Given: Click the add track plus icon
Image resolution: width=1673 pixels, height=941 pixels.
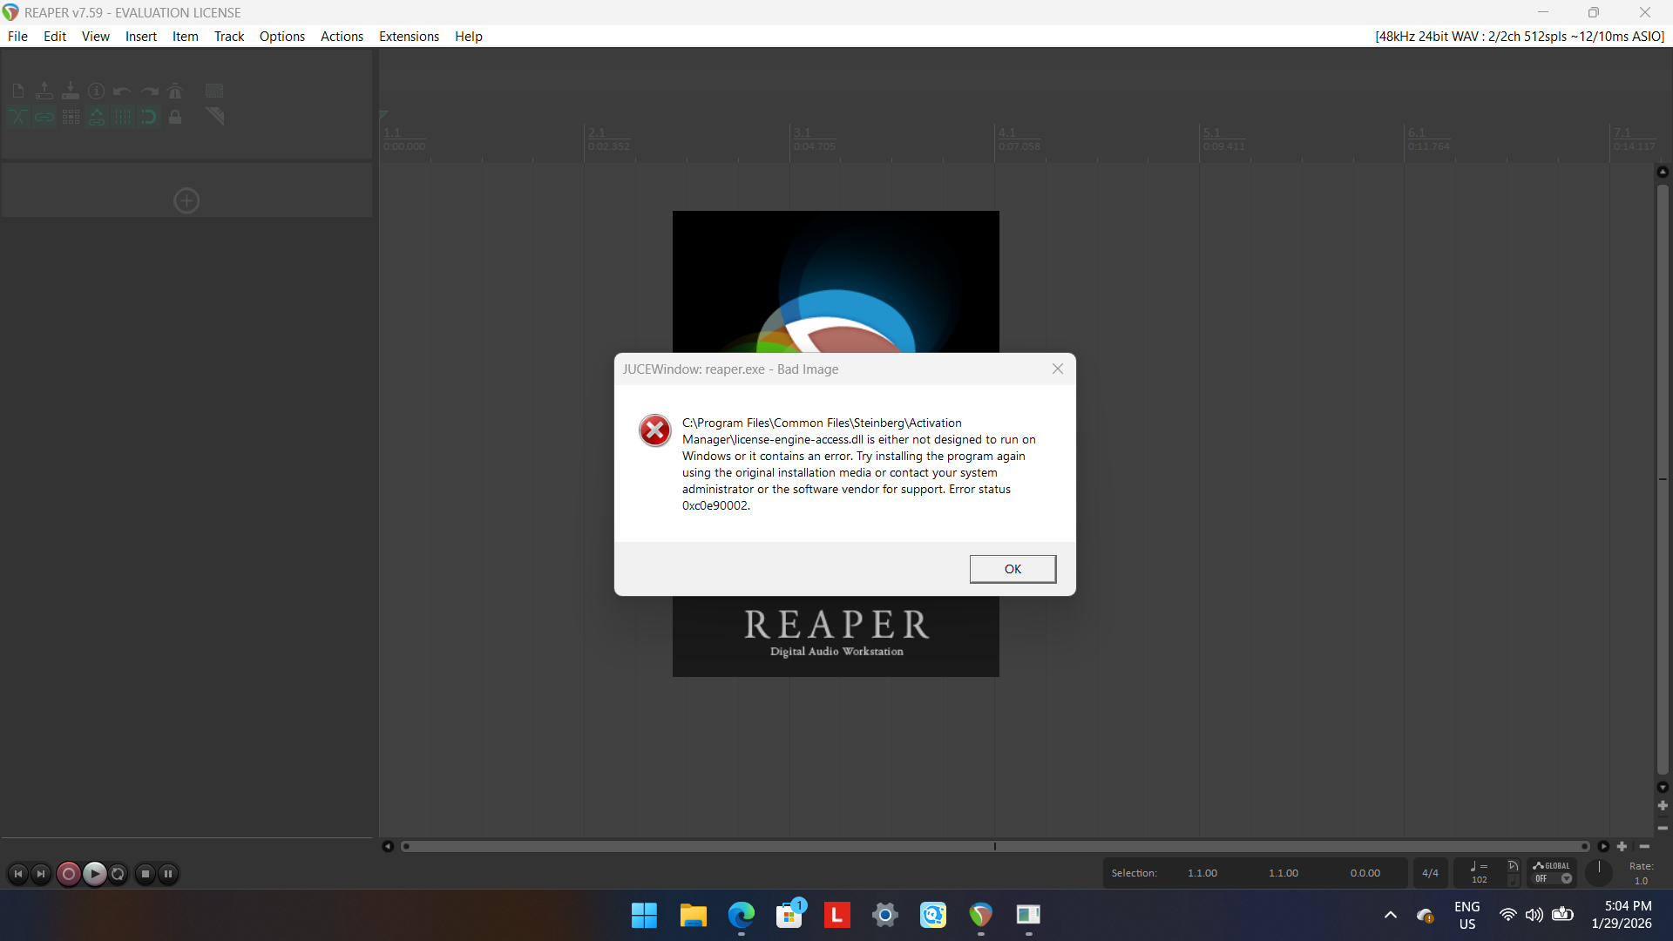Looking at the screenshot, I should 186,201.
